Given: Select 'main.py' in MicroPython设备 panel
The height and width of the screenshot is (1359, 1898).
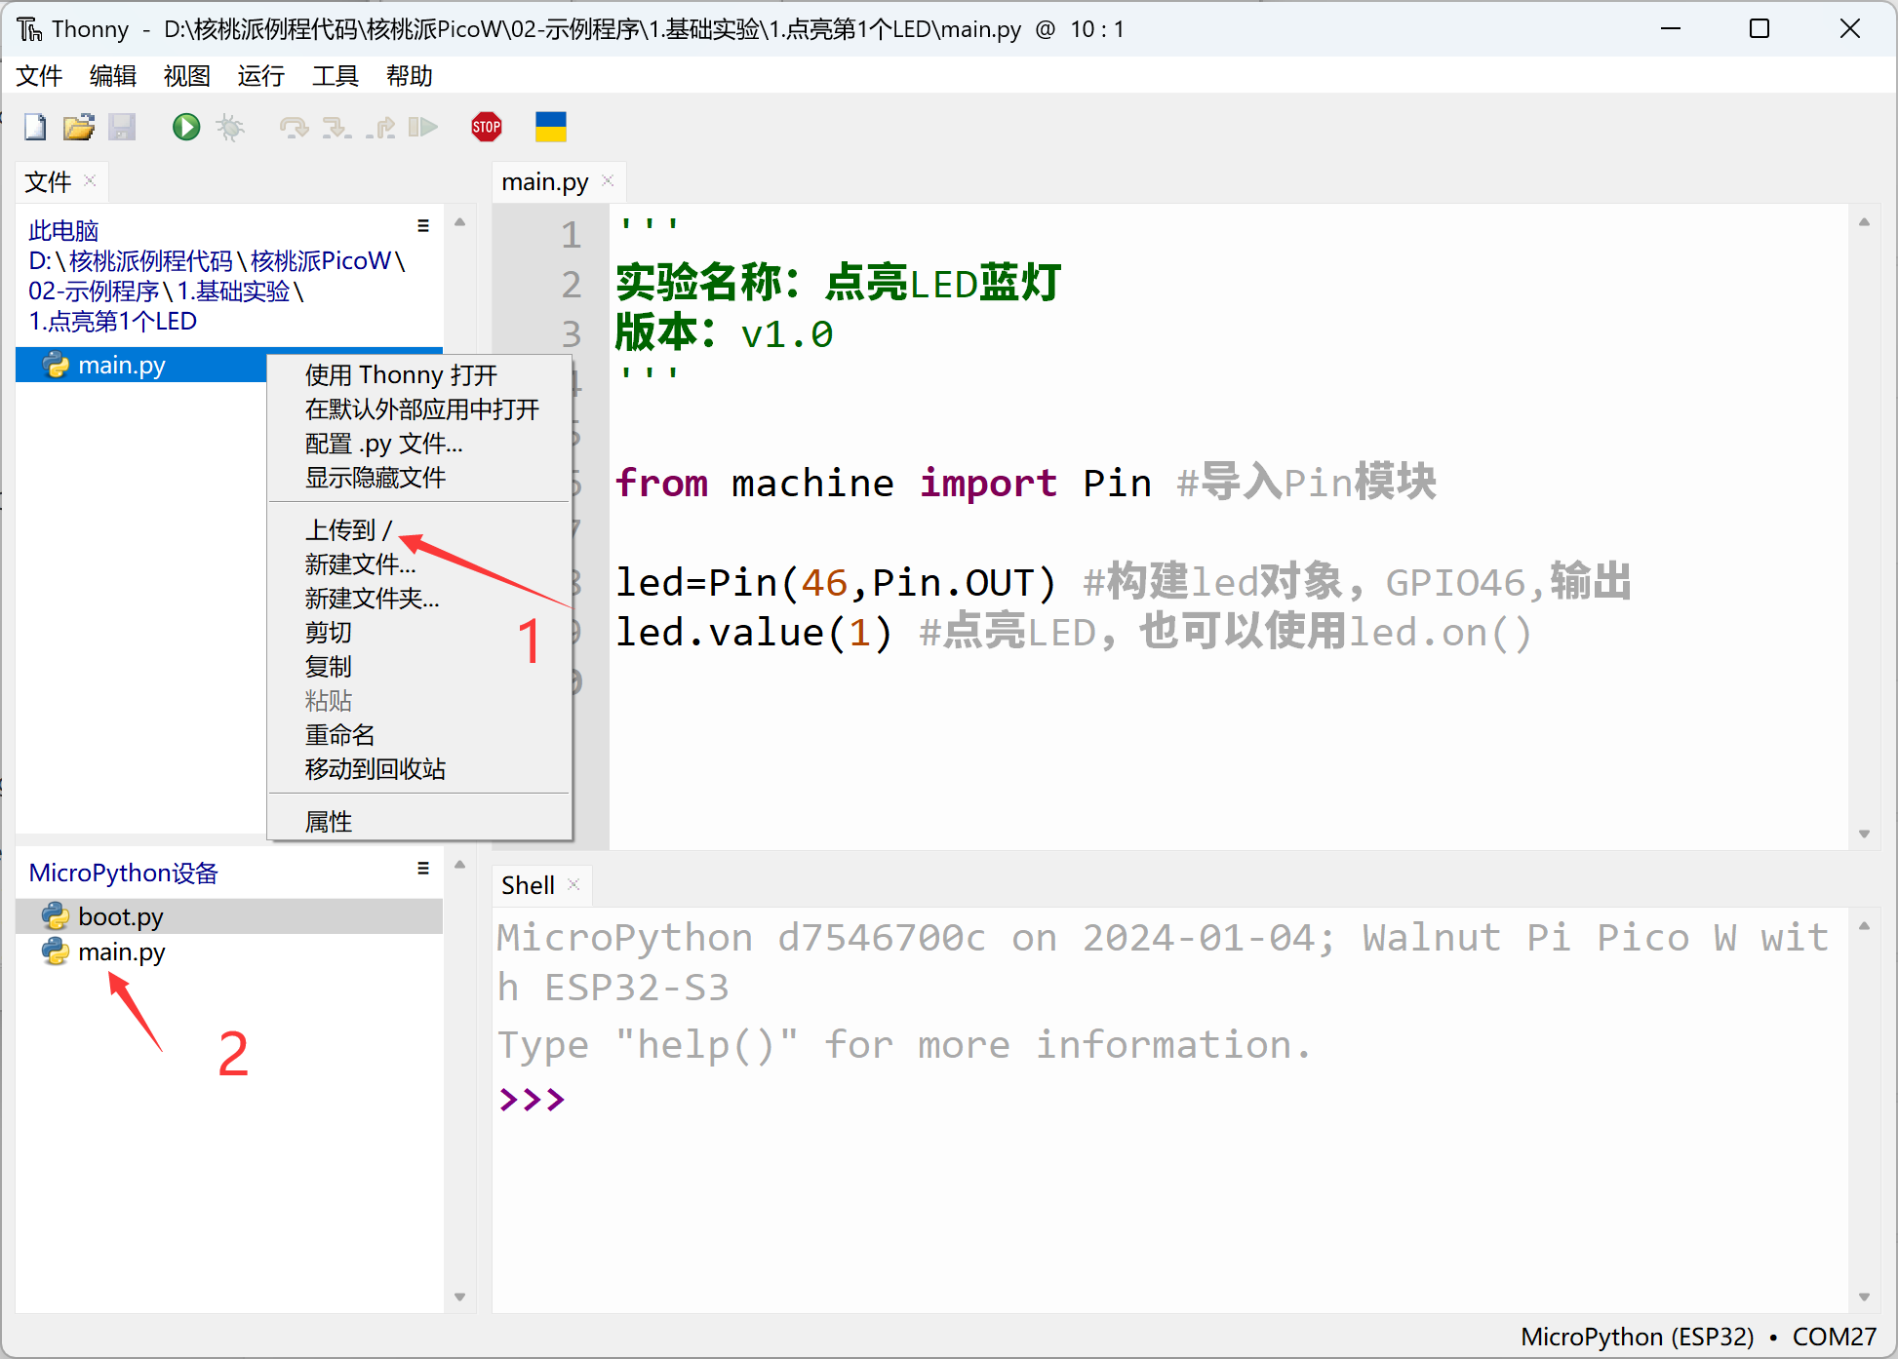Looking at the screenshot, I should (x=122, y=951).
